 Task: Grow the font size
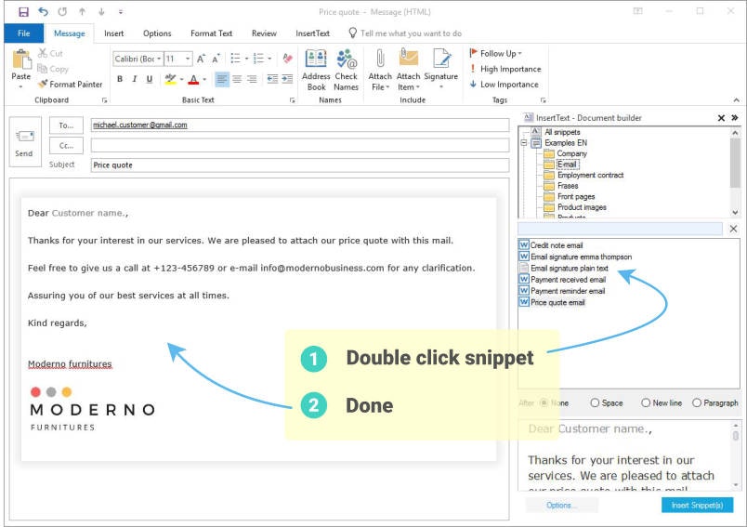[201, 59]
